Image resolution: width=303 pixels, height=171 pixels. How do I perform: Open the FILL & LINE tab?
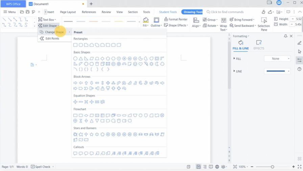point(240,45)
